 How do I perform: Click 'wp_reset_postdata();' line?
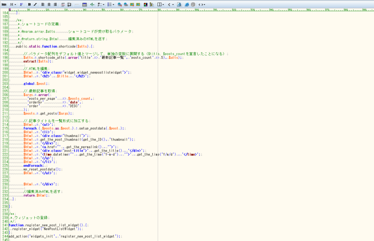point(42,169)
